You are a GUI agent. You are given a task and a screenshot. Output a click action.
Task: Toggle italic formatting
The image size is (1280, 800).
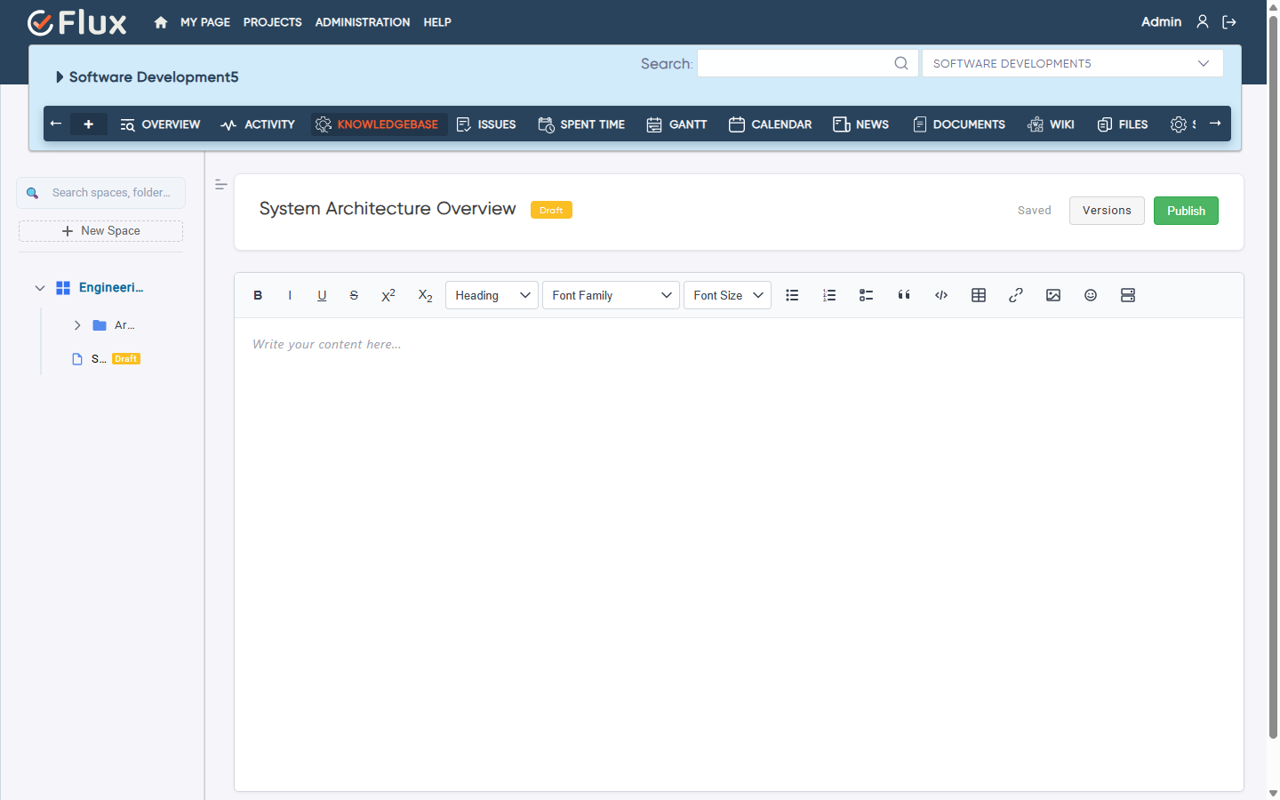[x=290, y=295]
